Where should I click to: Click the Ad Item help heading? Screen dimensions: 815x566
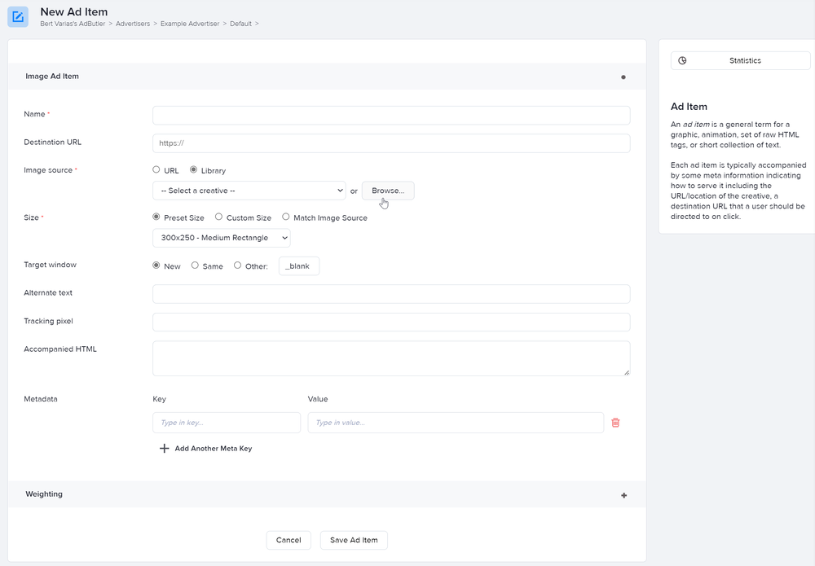(689, 107)
